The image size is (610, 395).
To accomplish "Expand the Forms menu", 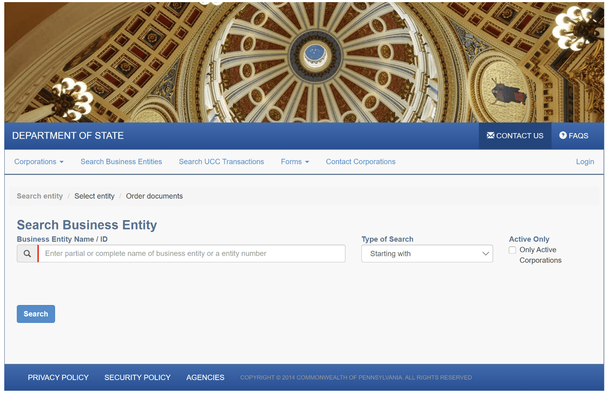I will [295, 162].
